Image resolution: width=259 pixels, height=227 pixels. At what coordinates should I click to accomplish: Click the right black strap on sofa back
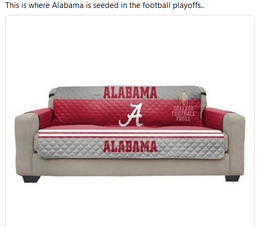(x=203, y=93)
